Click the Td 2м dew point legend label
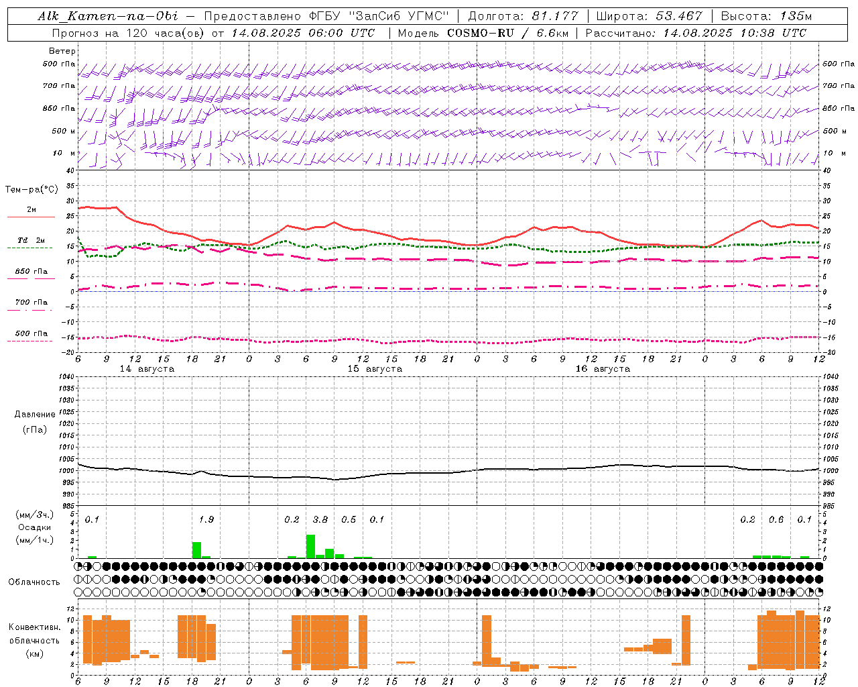The image size is (858, 687). pos(32,240)
